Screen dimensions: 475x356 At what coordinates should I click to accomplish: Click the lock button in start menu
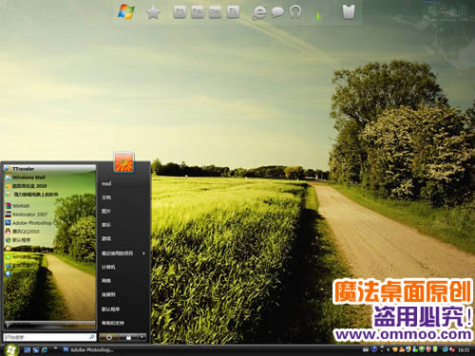(x=128, y=337)
